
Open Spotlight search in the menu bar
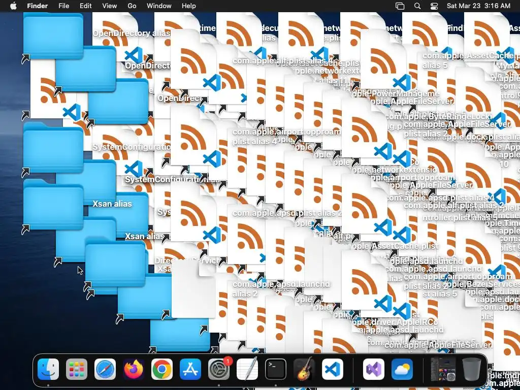[x=417, y=6]
